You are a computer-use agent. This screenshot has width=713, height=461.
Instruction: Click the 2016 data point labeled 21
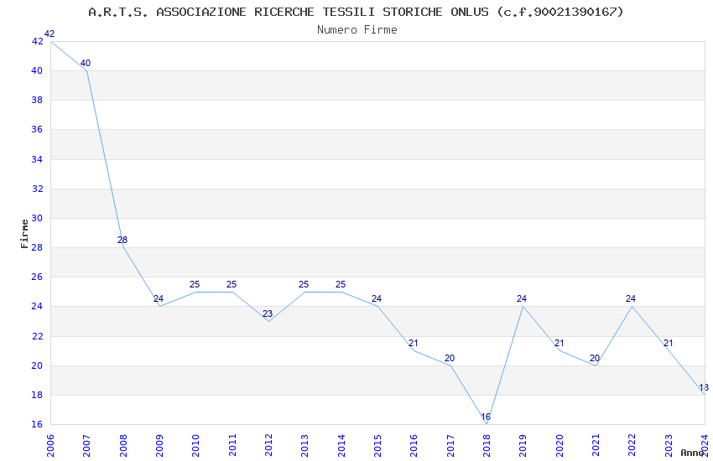click(x=414, y=350)
